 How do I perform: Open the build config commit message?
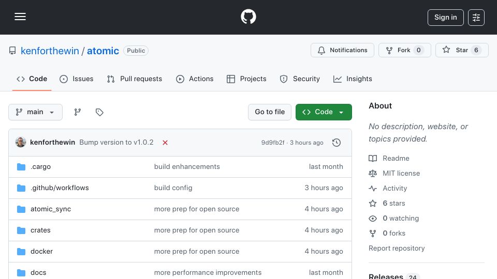[173, 188]
